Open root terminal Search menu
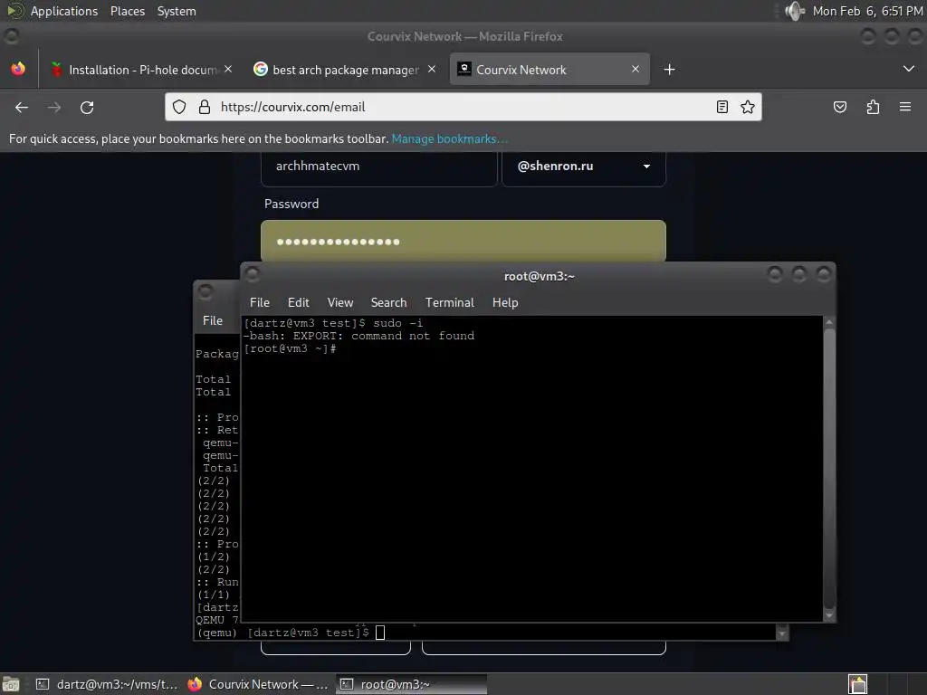The image size is (927, 695). 388,302
